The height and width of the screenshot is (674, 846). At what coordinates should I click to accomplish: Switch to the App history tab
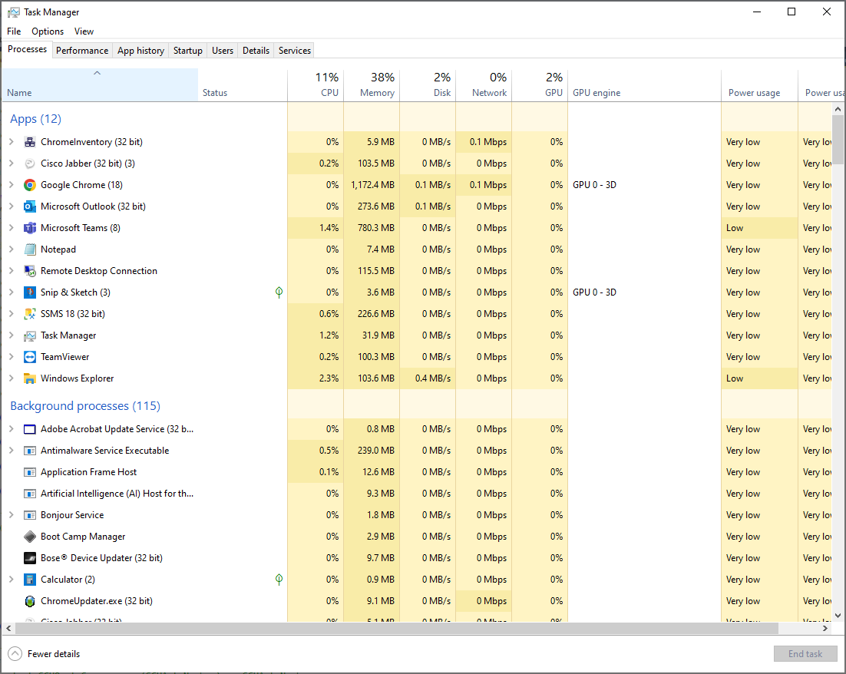(x=140, y=51)
